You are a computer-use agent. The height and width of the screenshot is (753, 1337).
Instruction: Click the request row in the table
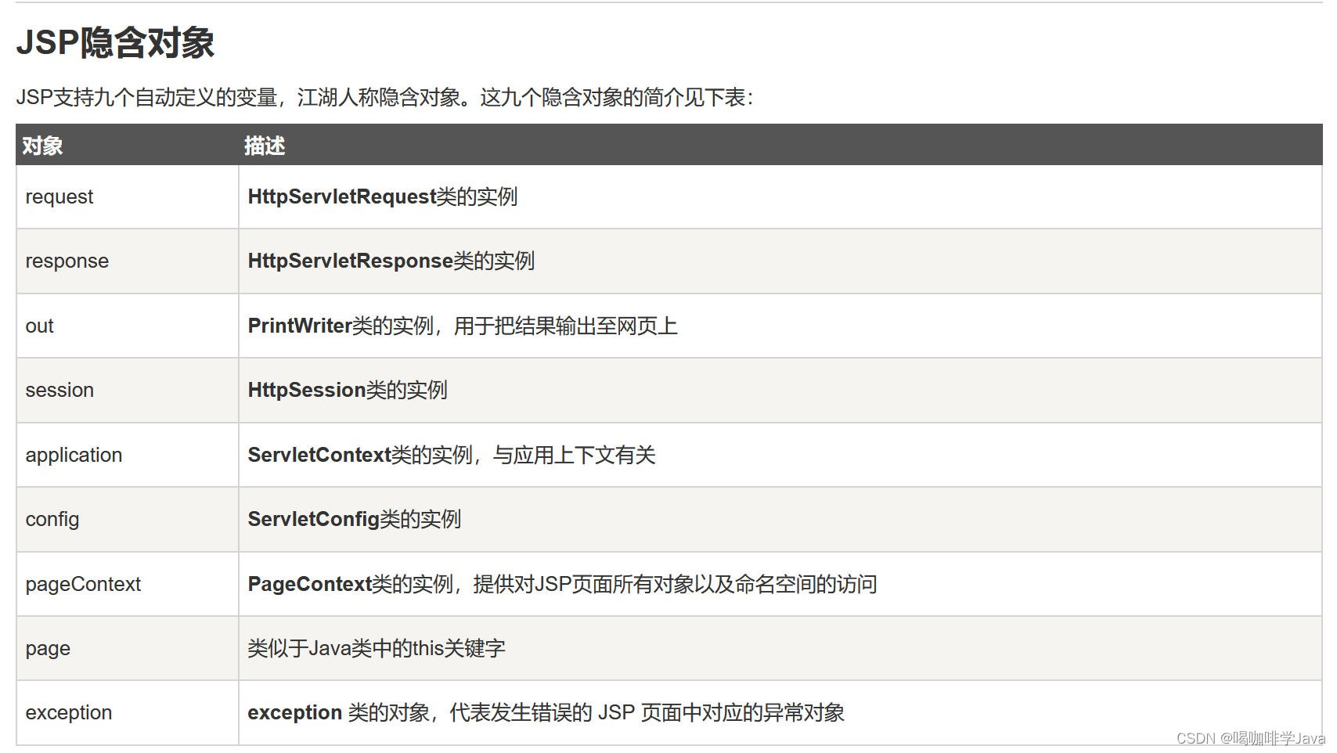click(59, 196)
